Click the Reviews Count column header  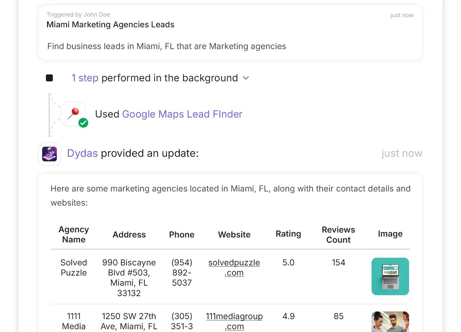point(338,235)
